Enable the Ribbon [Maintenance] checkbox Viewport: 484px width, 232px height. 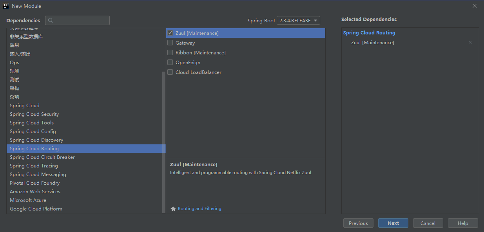[x=170, y=52]
